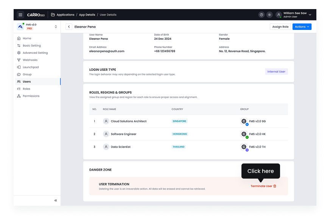Click the help question mark icon
Image resolution: width=330 pixels, height=224 pixels.
pos(261,15)
